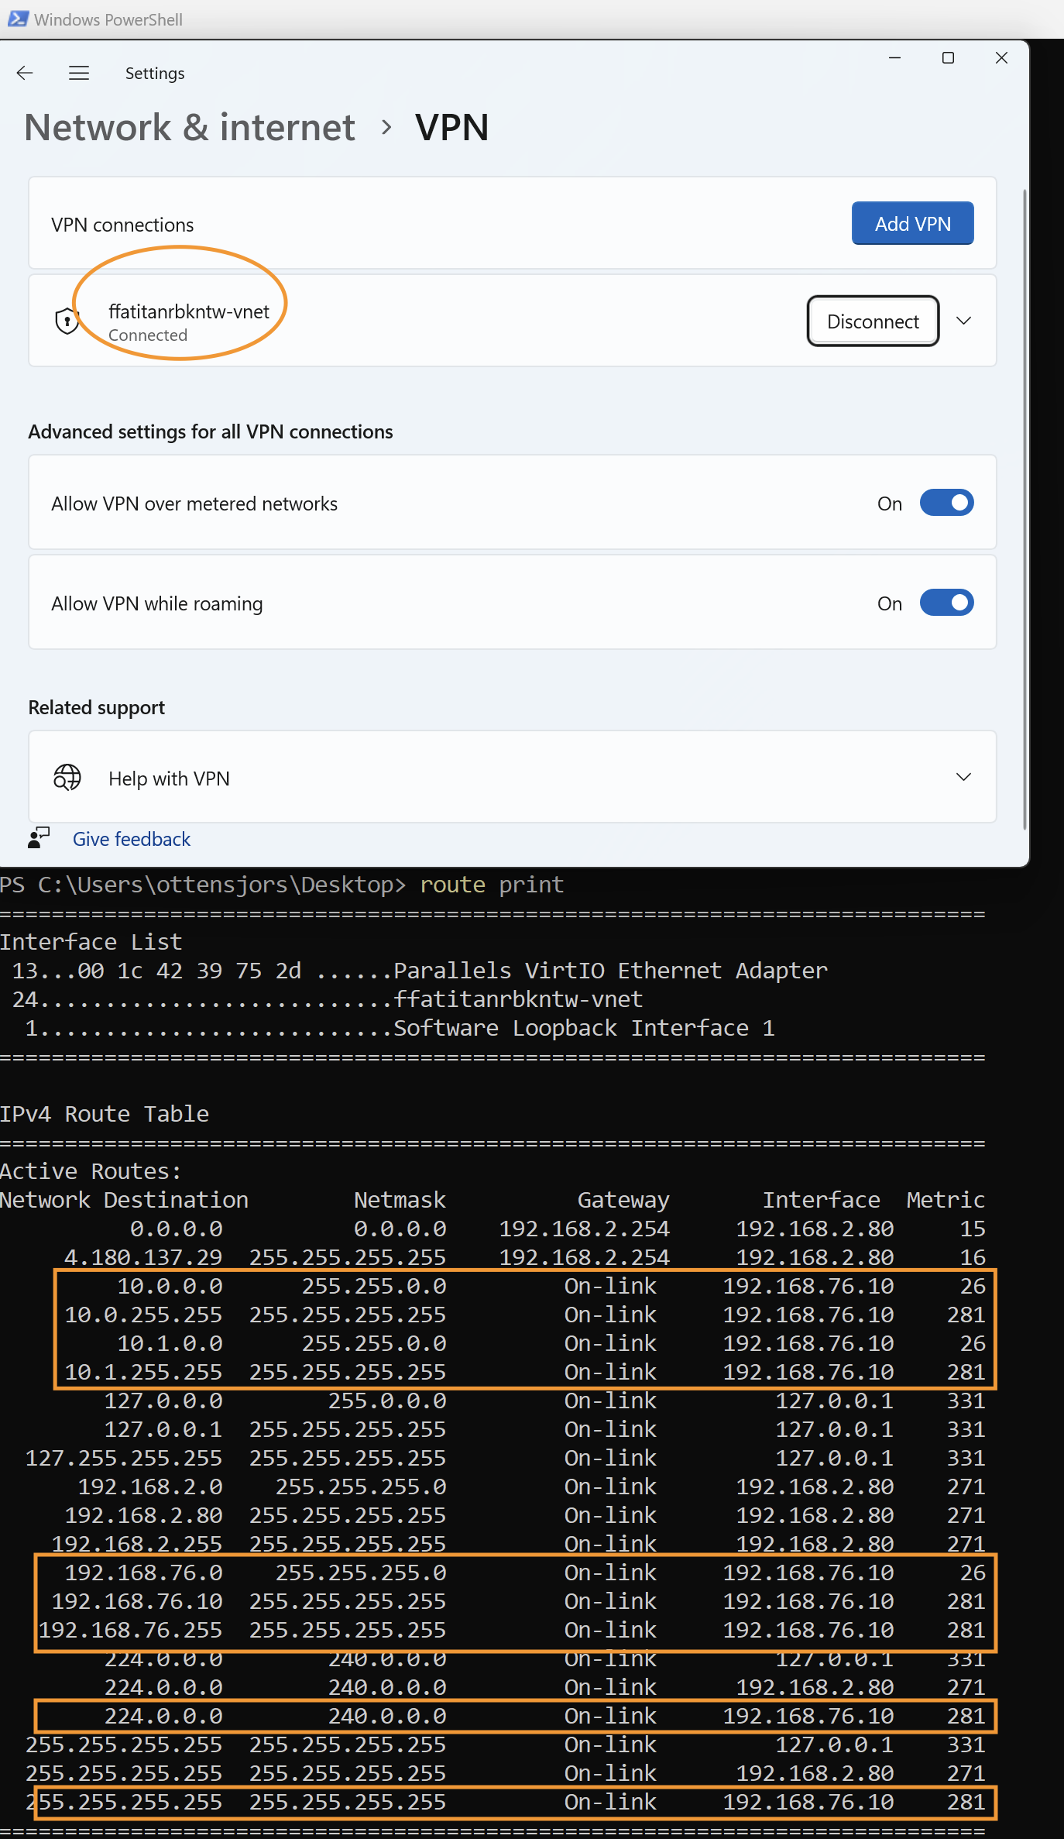The width and height of the screenshot is (1064, 1839).
Task: Close the Settings window
Action: [1001, 58]
